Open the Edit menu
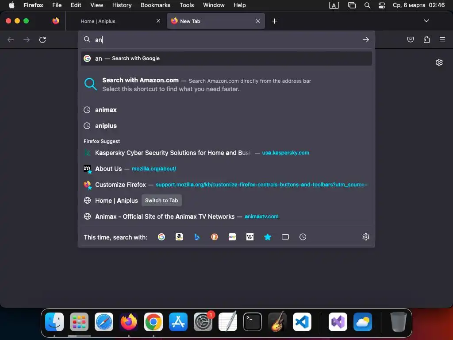 (x=76, y=5)
